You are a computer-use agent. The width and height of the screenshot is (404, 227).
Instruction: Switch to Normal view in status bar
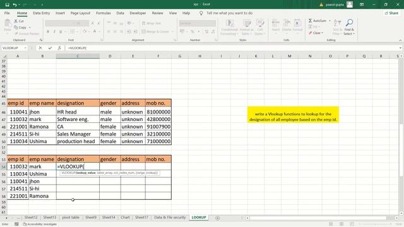tap(331, 224)
